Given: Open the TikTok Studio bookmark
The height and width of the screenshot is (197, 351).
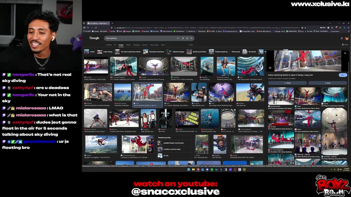Looking at the screenshot, I should 201,31.
